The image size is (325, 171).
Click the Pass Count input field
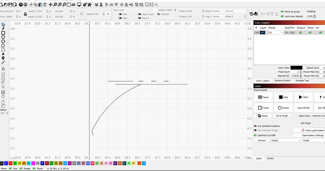(x=295, y=72)
